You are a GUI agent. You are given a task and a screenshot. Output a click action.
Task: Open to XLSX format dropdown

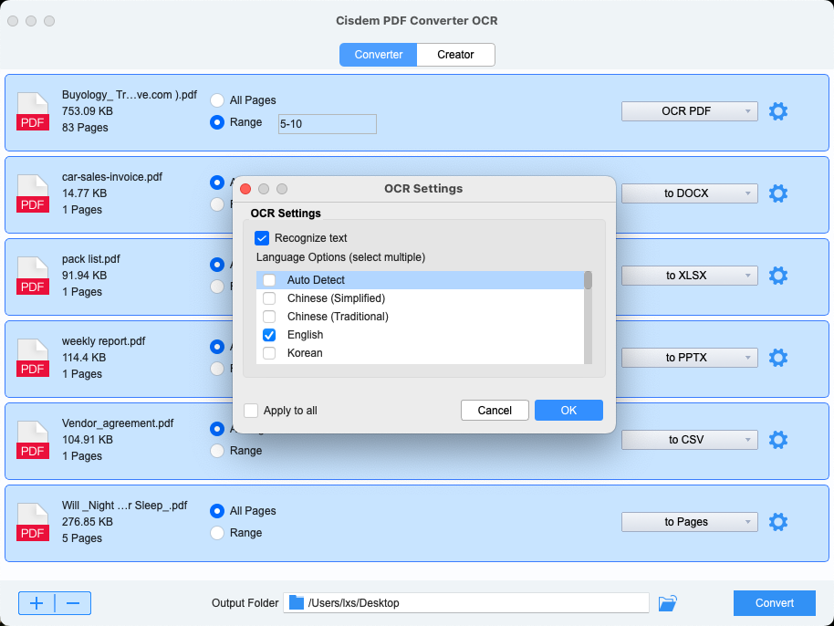[x=689, y=276]
